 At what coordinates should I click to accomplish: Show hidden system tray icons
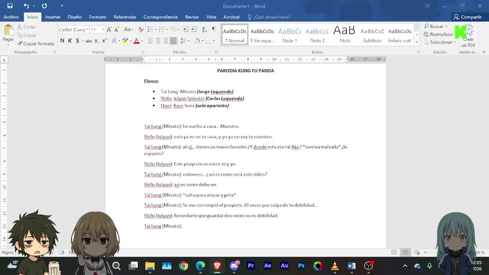point(405,266)
